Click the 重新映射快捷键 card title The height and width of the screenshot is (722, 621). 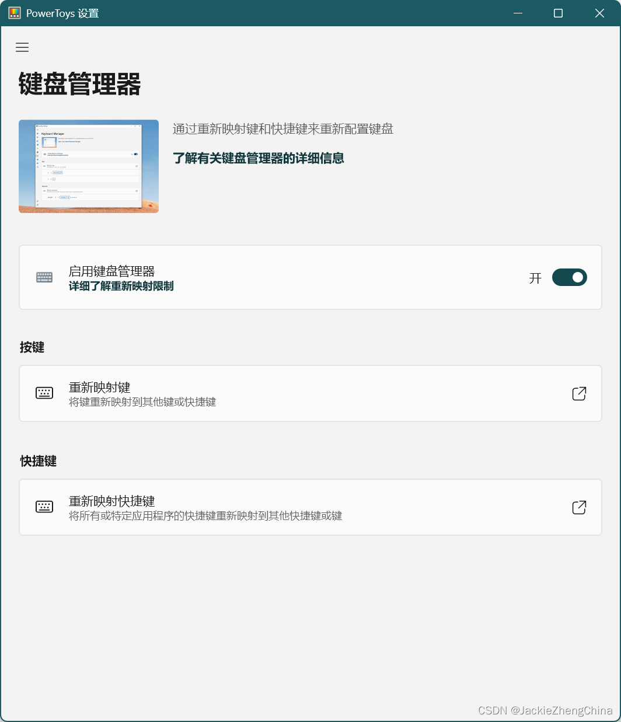(112, 501)
